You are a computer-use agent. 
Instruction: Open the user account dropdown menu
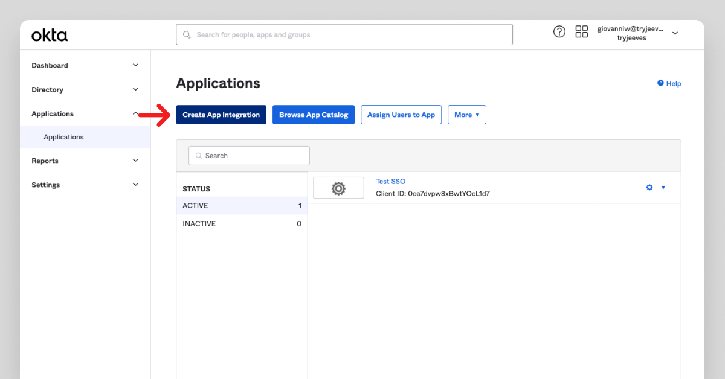675,33
